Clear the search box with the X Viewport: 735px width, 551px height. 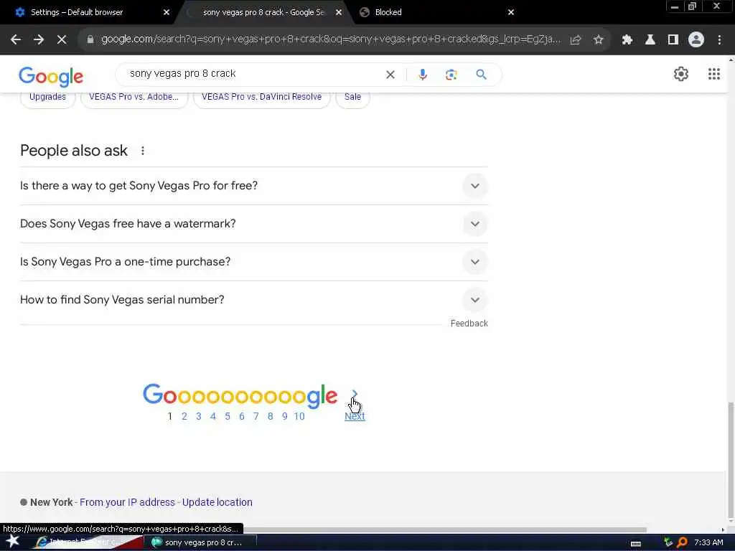tap(390, 75)
